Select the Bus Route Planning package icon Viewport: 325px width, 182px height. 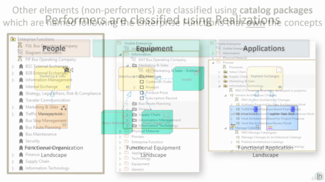(x=135, y=104)
